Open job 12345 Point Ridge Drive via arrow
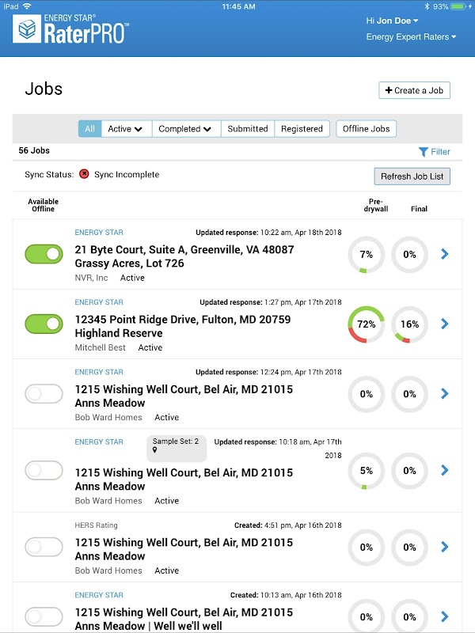475x633 pixels. click(445, 324)
